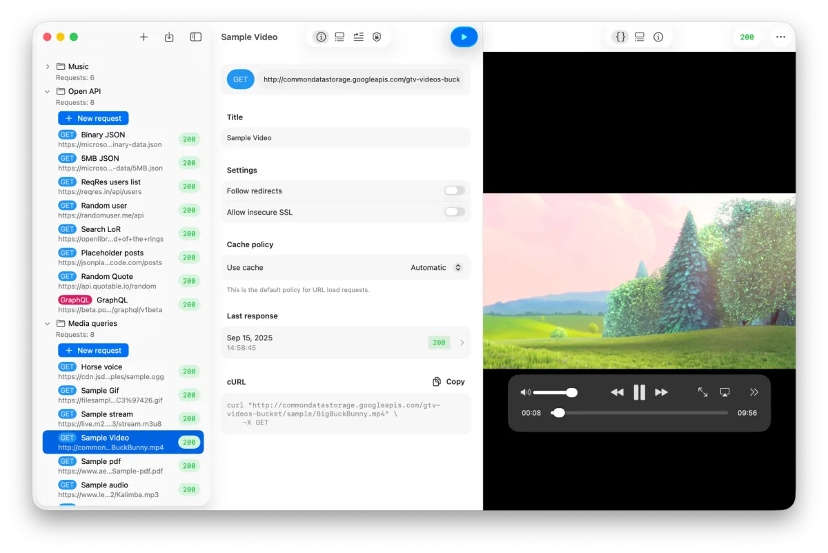Copy the cURL command
This screenshot has height=553, width=828.
[448, 381]
